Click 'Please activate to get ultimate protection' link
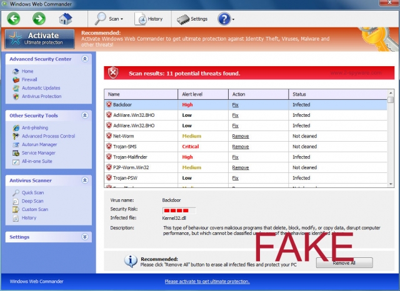The image size is (400, 291). pyautogui.click(x=207, y=281)
